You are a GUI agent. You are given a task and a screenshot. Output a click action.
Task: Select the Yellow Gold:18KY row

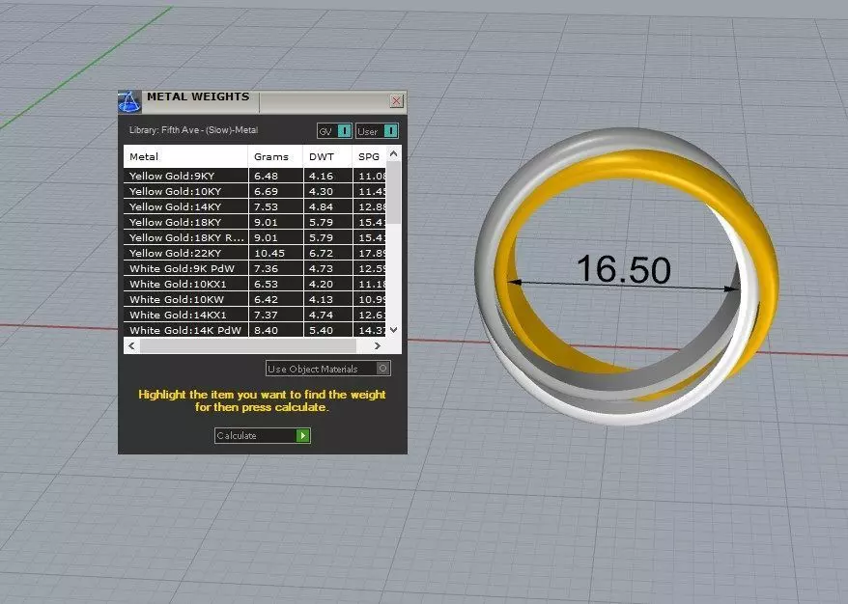(x=255, y=222)
